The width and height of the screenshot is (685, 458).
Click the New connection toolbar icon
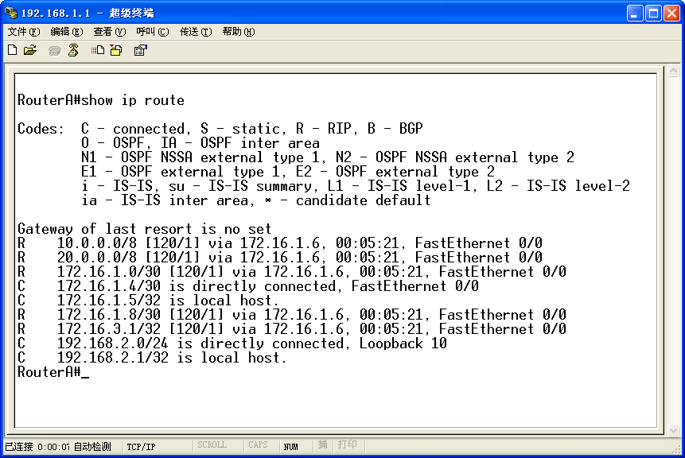[x=13, y=50]
